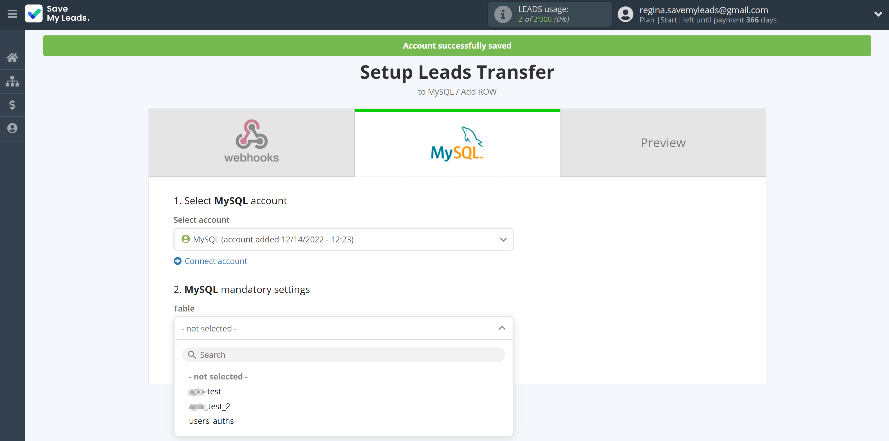Click the 'Account successfully saved' banner
The width and height of the screenshot is (889, 441).
click(457, 46)
